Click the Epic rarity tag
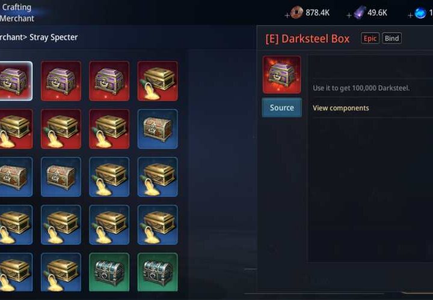The width and height of the screenshot is (433, 300). coord(370,38)
